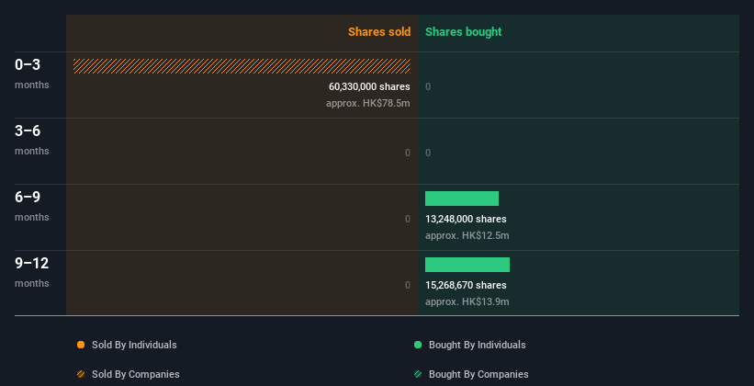The height and width of the screenshot is (386, 754).
Task: Click the Shares sold column header
Action: point(379,32)
